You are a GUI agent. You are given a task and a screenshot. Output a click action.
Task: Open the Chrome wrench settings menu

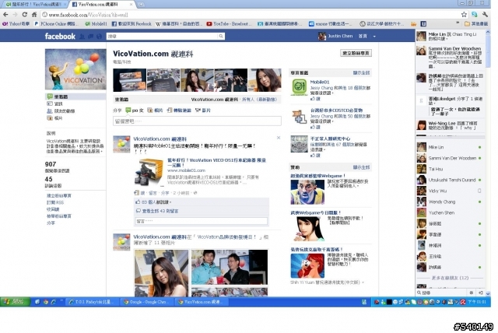[485, 15]
